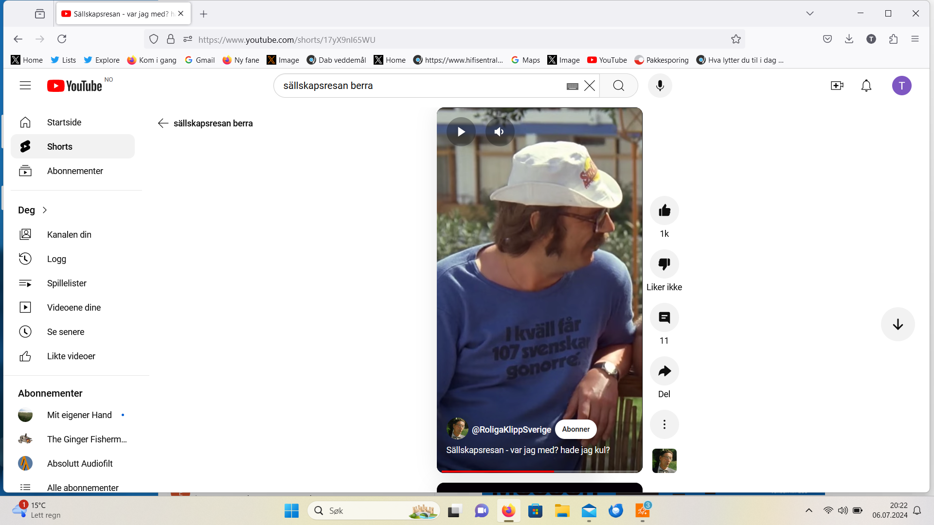
Task: Subscribe via the Abonner button
Action: coord(575,429)
